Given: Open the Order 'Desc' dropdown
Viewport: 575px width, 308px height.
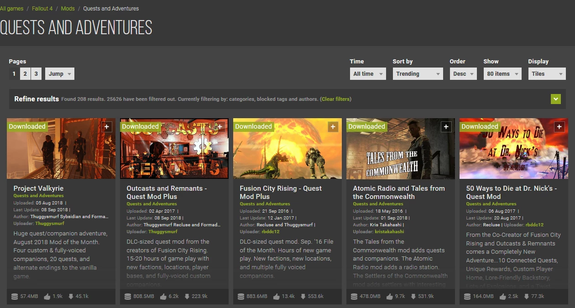Looking at the screenshot, I should 463,74.
